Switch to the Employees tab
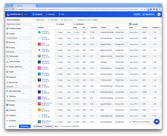This screenshot has height=136, width=167. pos(50,14)
